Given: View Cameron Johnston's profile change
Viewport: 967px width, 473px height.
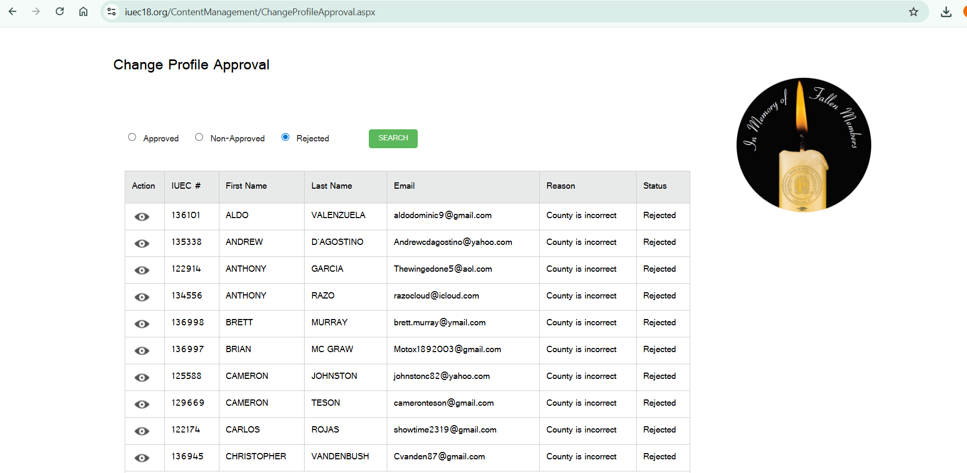Looking at the screenshot, I should tap(142, 377).
